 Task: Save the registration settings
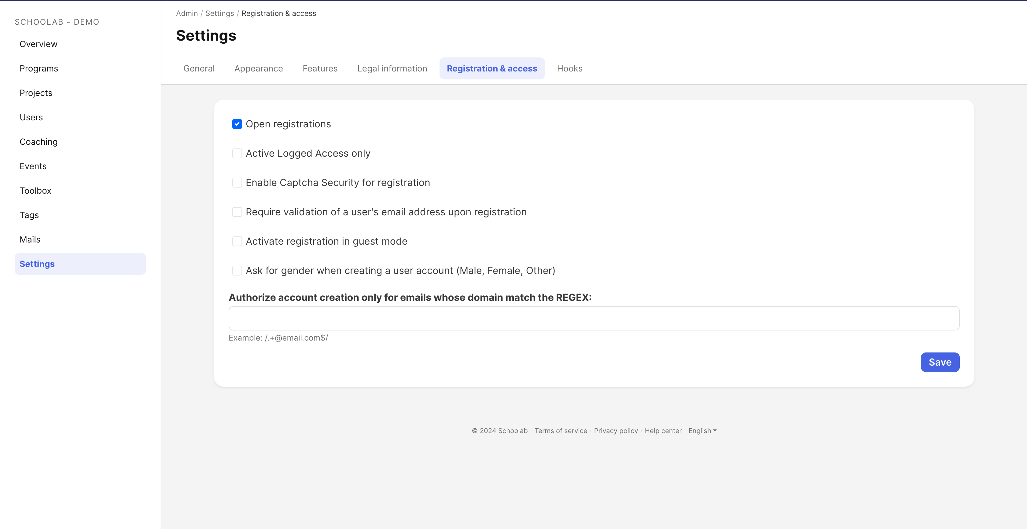[939, 362]
